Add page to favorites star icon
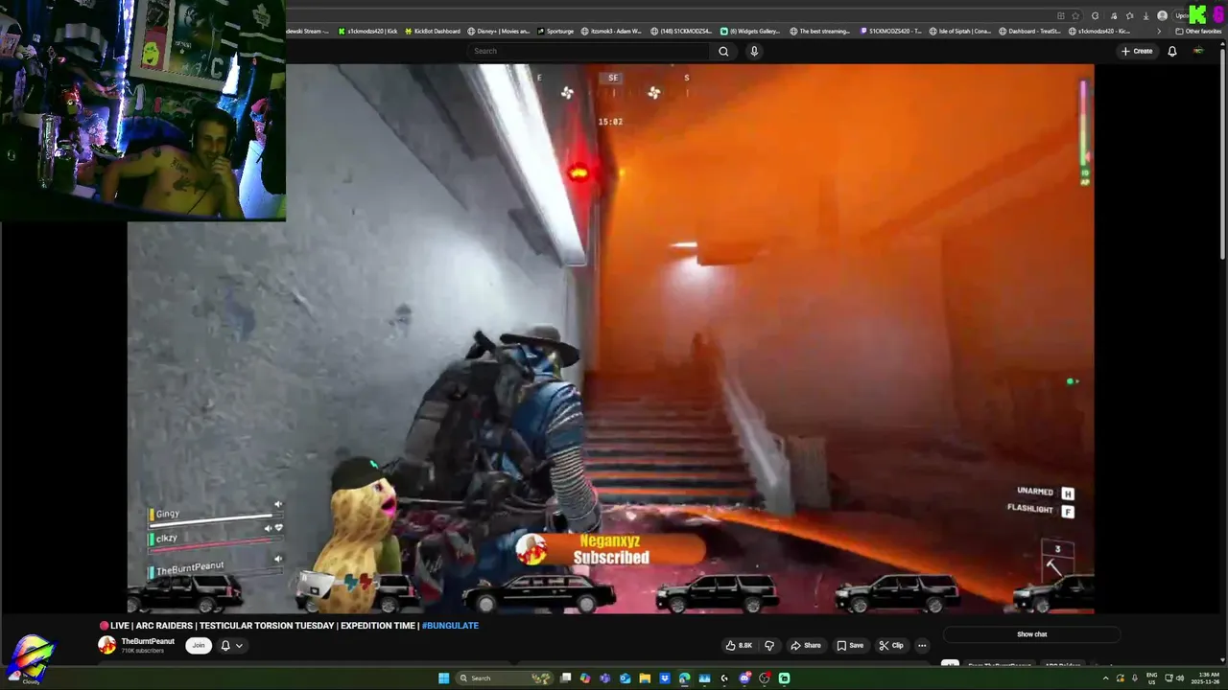Viewport: 1228px width, 690px height. click(1075, 15)
